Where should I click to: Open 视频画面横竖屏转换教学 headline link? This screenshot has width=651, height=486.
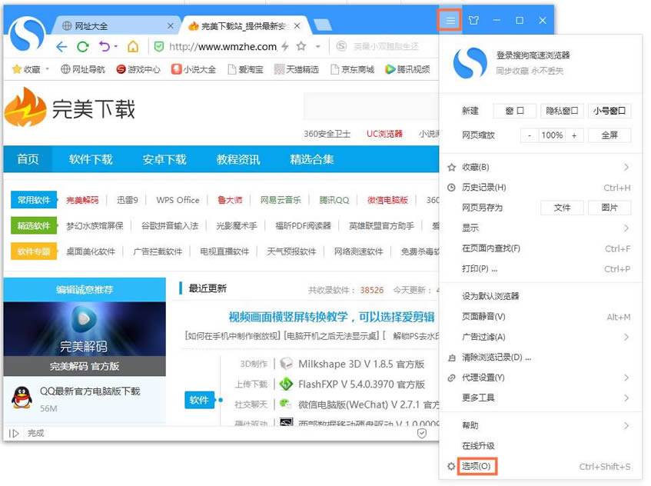coord(331,317)
